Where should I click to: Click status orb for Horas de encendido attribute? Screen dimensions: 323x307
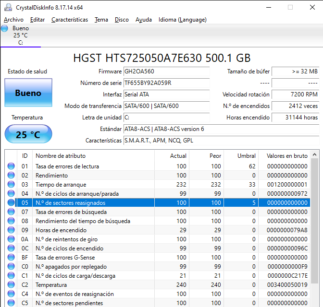coord(11,230)
